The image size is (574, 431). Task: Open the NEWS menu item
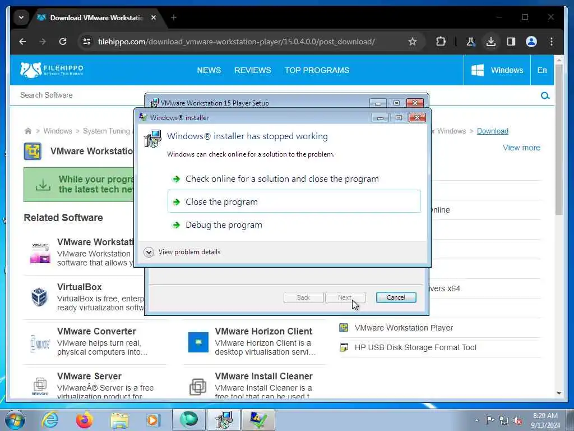[x=209, y=70]
